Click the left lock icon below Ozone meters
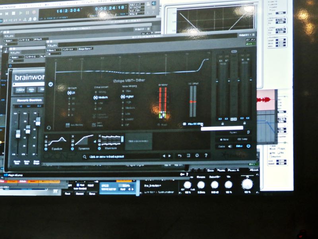 [x=223, y=123]
